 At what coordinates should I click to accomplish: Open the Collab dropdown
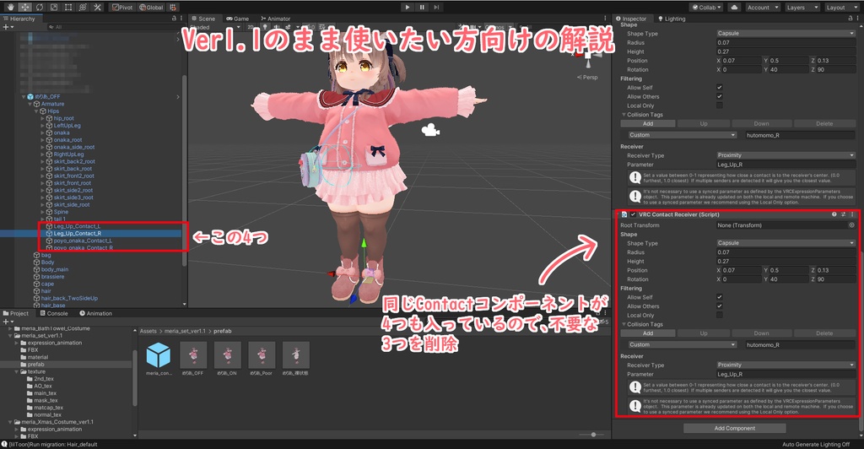point(706,7)
